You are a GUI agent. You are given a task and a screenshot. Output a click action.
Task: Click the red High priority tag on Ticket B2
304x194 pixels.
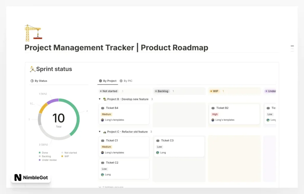pyautogui.click(x=215, y=114)
